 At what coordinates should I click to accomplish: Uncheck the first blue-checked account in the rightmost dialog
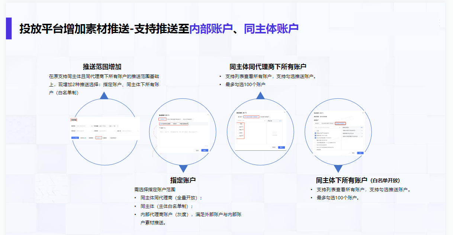[315, 133]
